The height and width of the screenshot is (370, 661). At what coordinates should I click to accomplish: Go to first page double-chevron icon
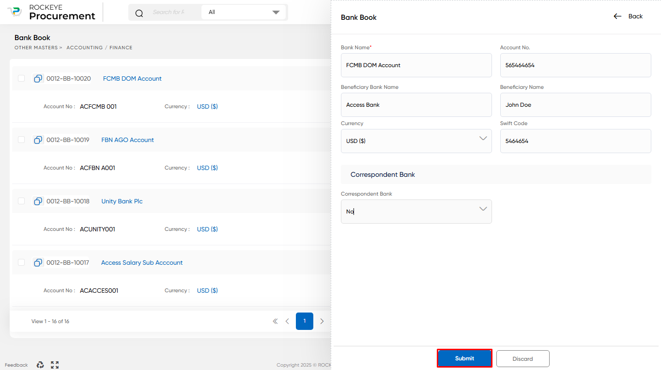pos(275,321)
